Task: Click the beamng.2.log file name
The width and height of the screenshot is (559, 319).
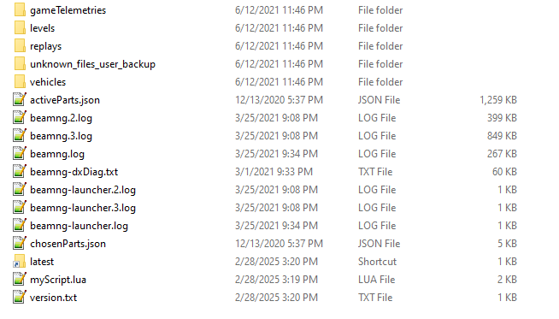Action: coord(61,118)
